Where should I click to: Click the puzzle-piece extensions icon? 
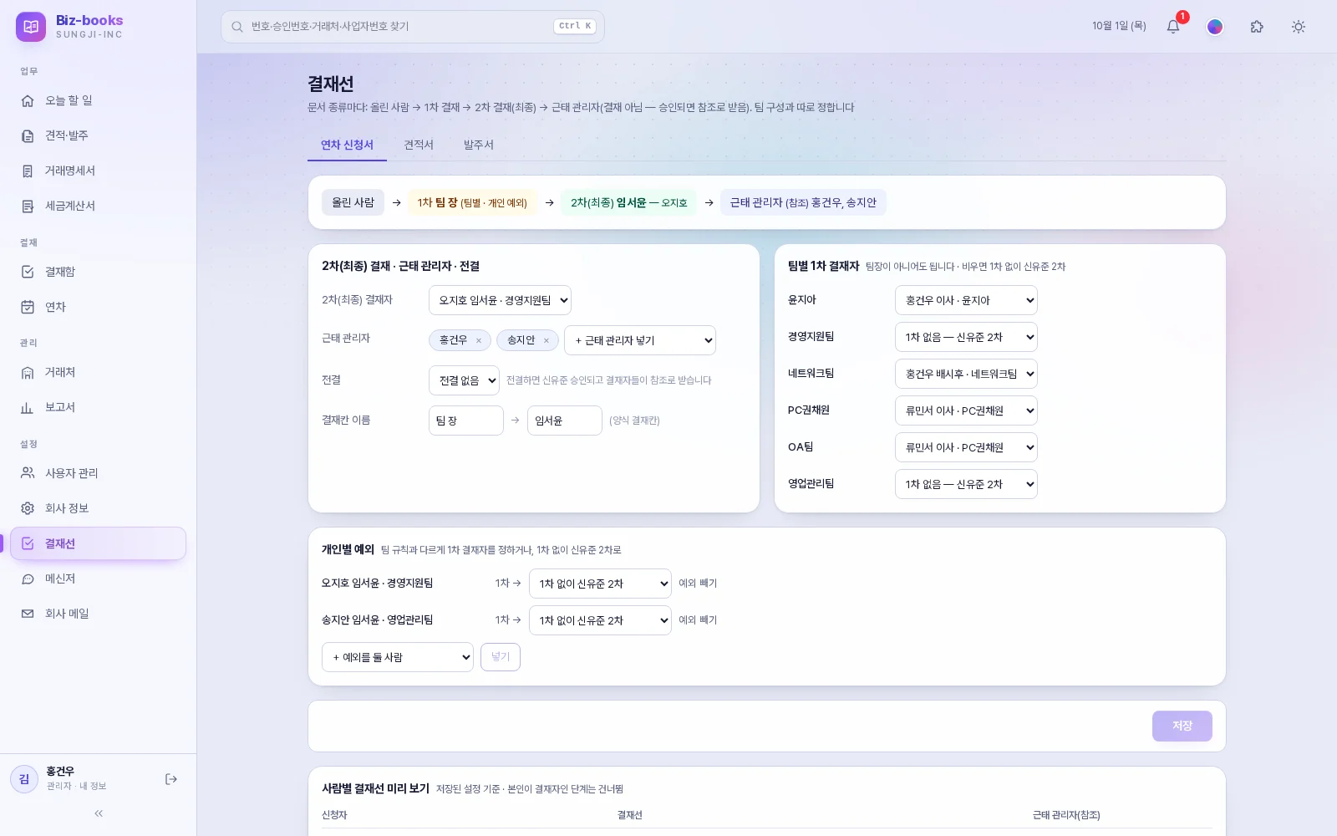click(1257, 27)
